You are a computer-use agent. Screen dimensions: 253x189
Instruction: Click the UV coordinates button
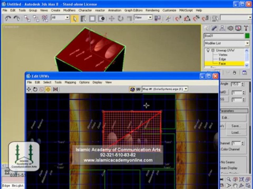[x=138, y=89]
